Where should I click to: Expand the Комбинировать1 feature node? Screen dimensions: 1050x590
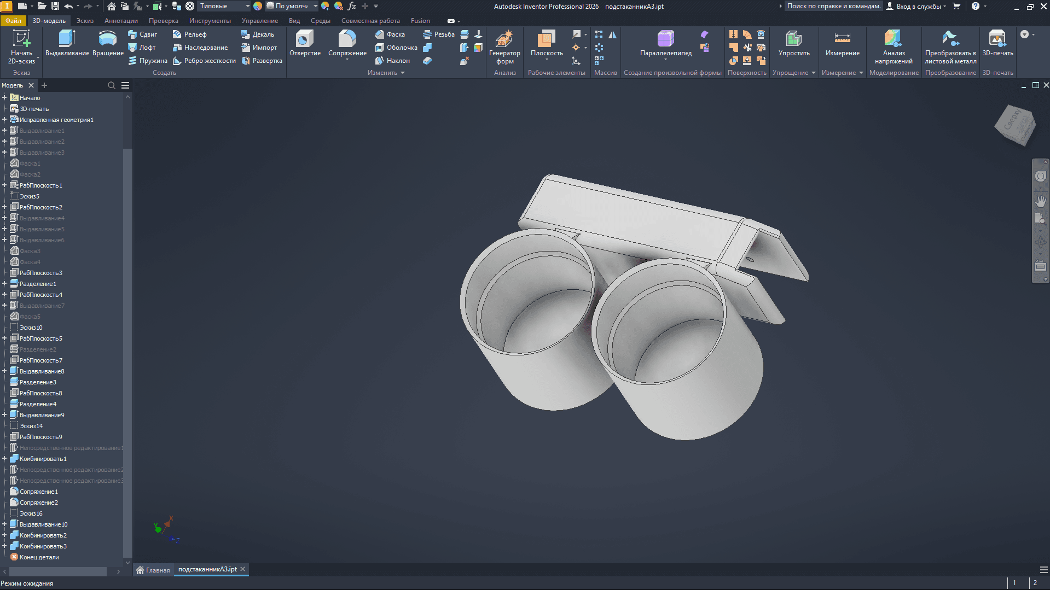coord(4,459)
